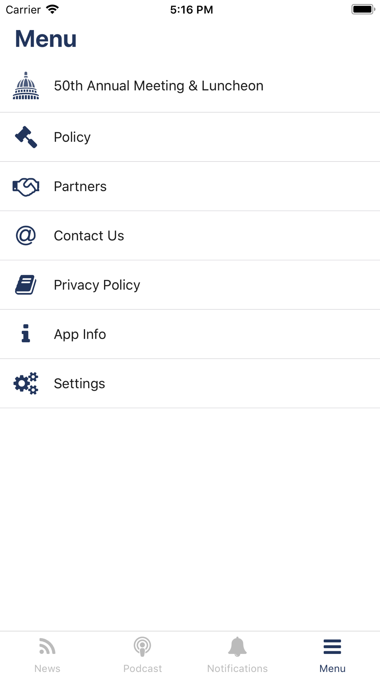
Task: Open the Contact Us label
Action: click(89, 236)
